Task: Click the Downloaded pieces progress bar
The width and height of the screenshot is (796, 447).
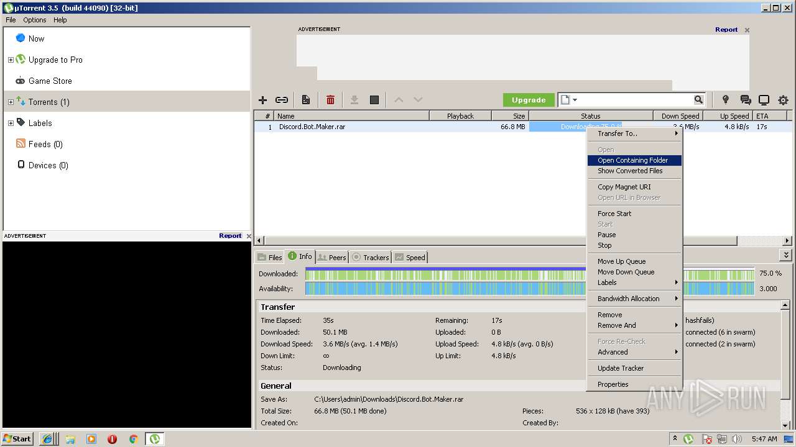Action: click(529, 274)
